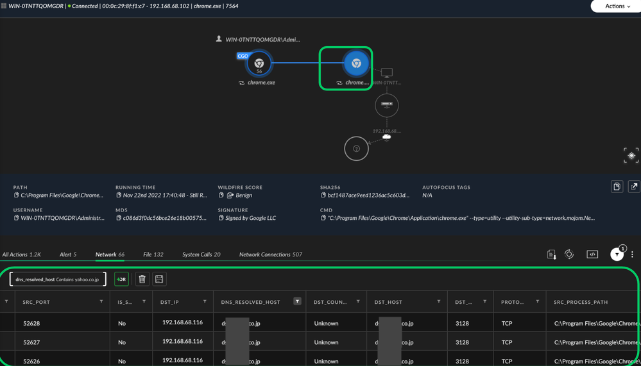Open the Actions dropdown menu
Image resolution: width=641 pixels, height=366 pixels.
615,6
